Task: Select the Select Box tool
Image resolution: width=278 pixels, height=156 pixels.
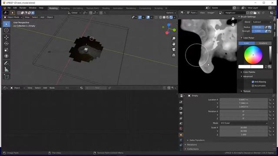Action: point(7,24)
